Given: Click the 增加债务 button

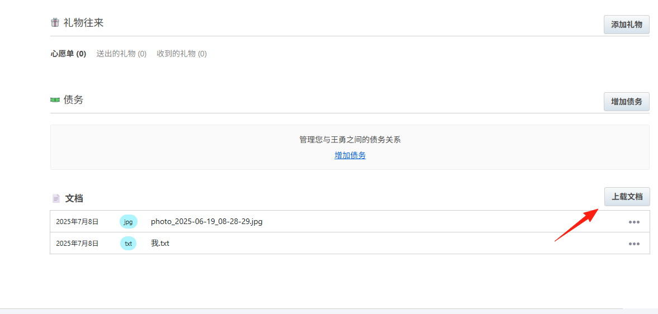Looking at the screenshot, I should (627, 102).
